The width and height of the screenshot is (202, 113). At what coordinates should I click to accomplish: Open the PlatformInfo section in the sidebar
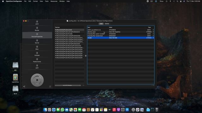37,60
